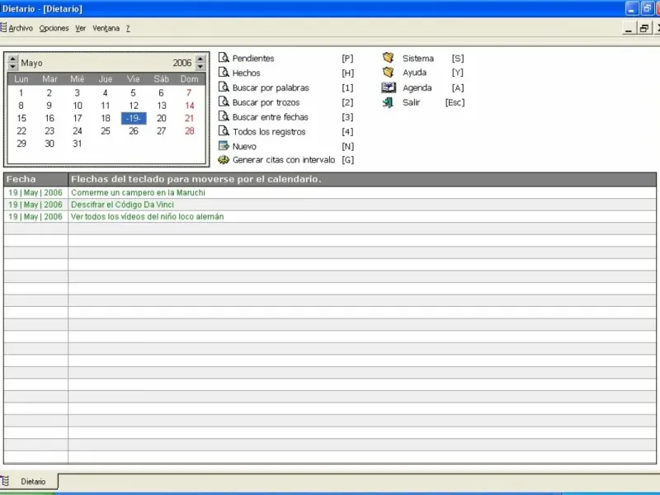Viewport: 660px width, 495px height.
Task: Select day 24 in the calendar
Action: tap(77, 131)
